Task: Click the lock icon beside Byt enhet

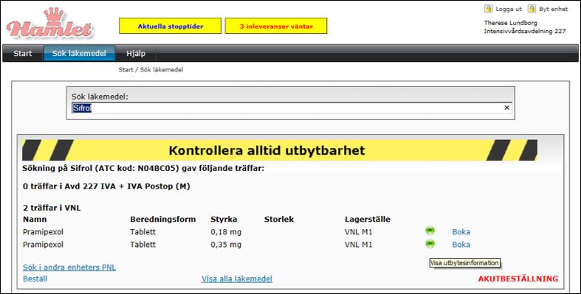Action: coord(532,9)
